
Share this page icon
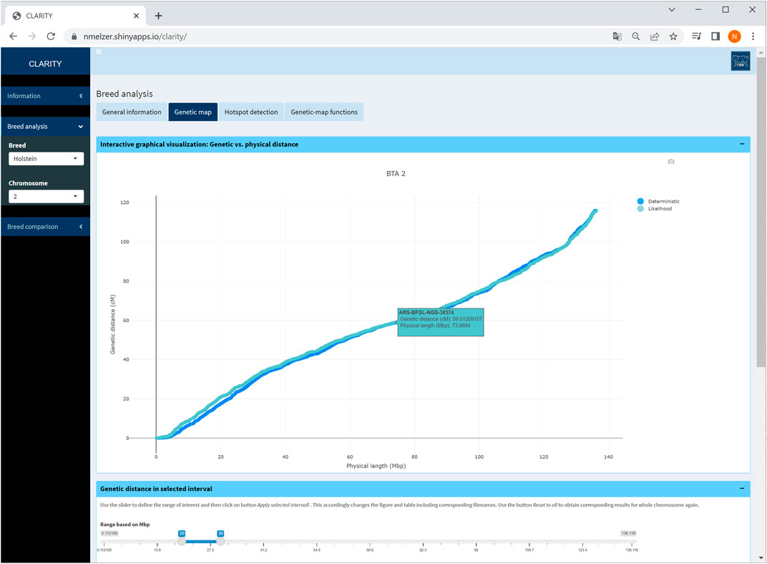tap(655, 37)
